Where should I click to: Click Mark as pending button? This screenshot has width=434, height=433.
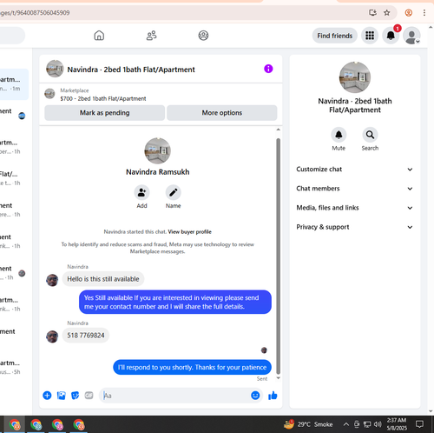[105, 113]
